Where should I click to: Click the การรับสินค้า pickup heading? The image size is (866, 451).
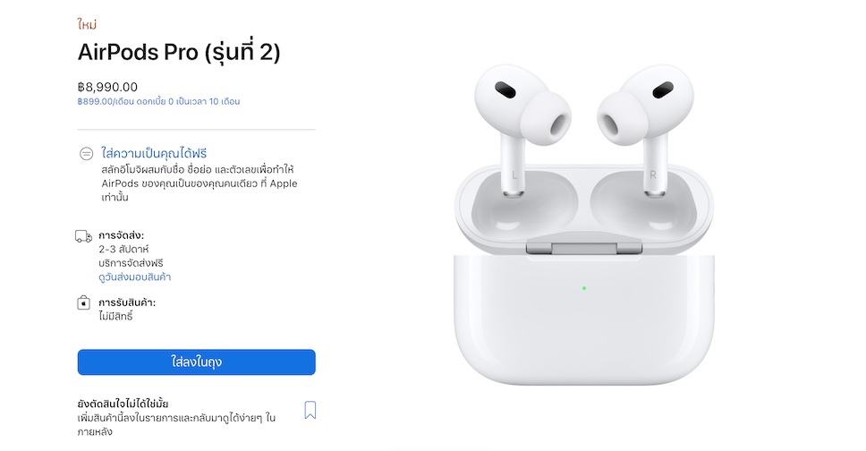point(127,302)
